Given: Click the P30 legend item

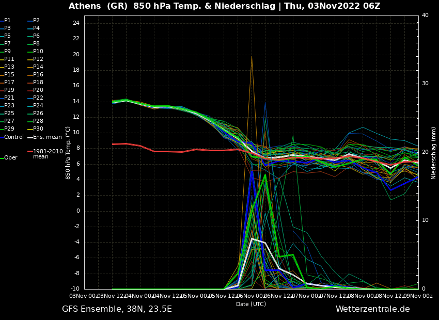Looking at the screenshot, I should pyautogui.click(x=38, y=129).
